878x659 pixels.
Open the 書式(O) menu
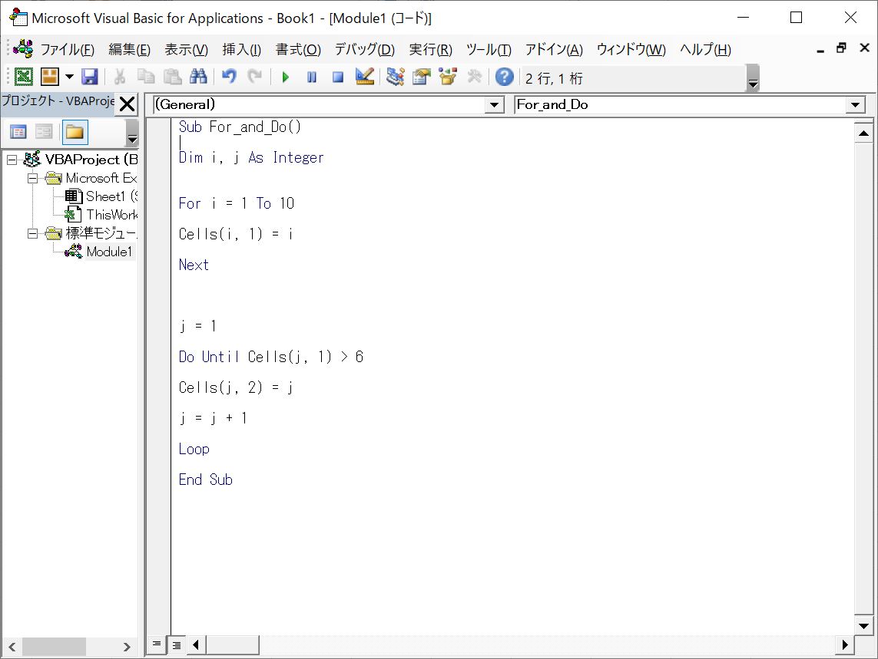298,50
